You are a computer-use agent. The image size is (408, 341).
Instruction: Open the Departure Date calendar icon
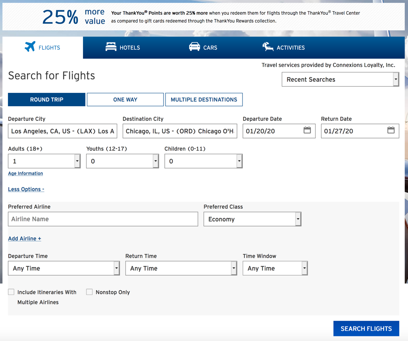[x=307, y=130]
